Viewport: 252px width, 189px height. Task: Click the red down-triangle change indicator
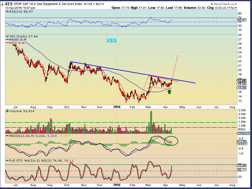(236, 8)
